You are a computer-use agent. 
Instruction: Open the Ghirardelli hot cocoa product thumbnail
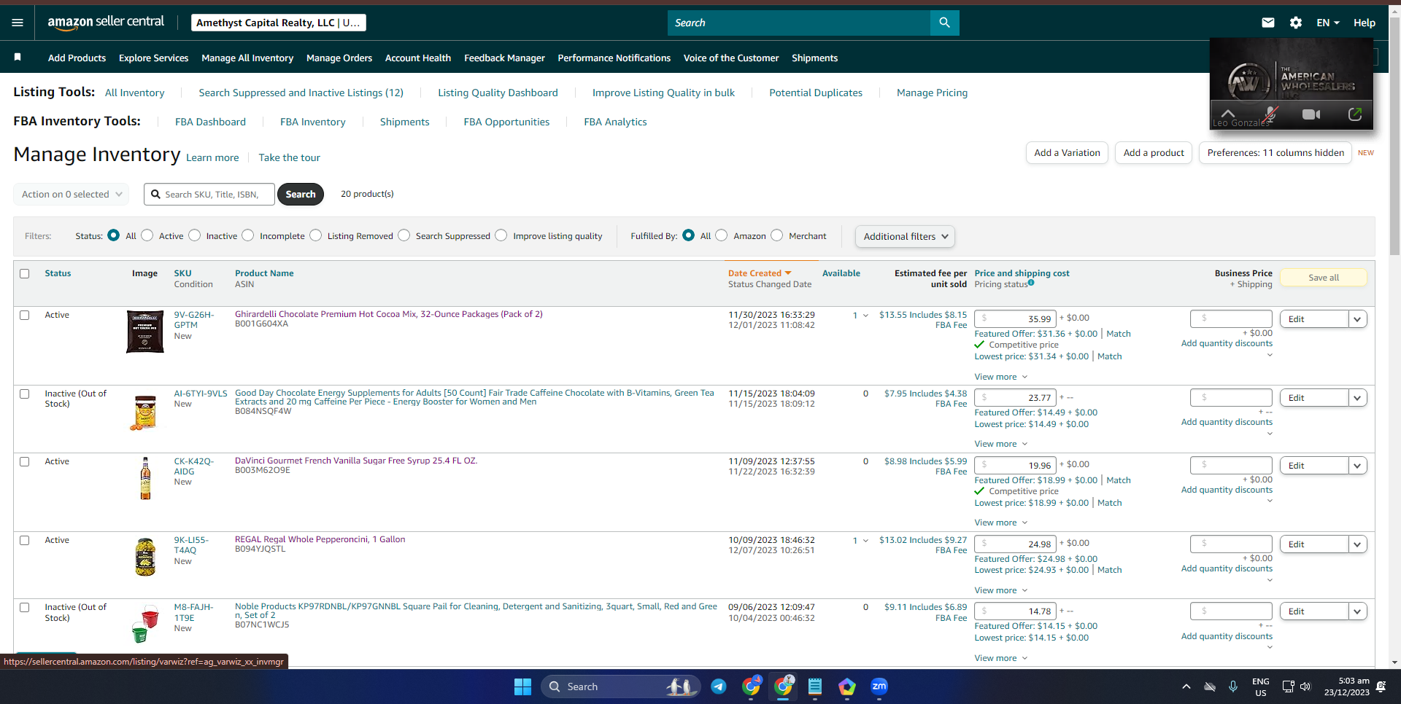pyautogui.click(x=145, y=332)
